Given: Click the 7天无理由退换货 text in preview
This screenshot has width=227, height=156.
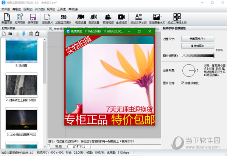Looking at the screenshot, I should (x=129, y=109).
